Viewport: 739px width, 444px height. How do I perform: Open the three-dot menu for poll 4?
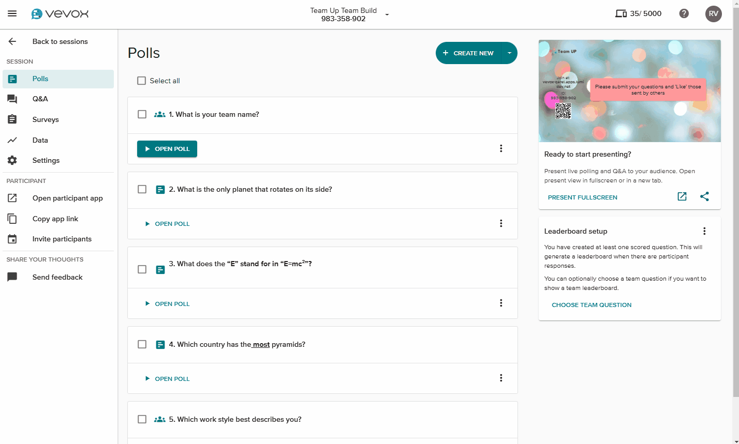[x=501, y=378]
